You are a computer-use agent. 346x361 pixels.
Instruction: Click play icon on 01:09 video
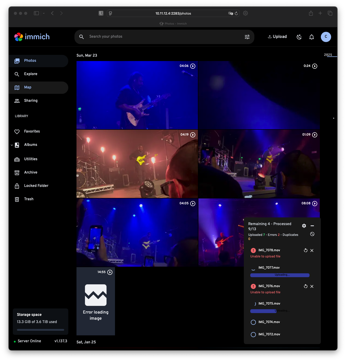[x=315, y=135]
